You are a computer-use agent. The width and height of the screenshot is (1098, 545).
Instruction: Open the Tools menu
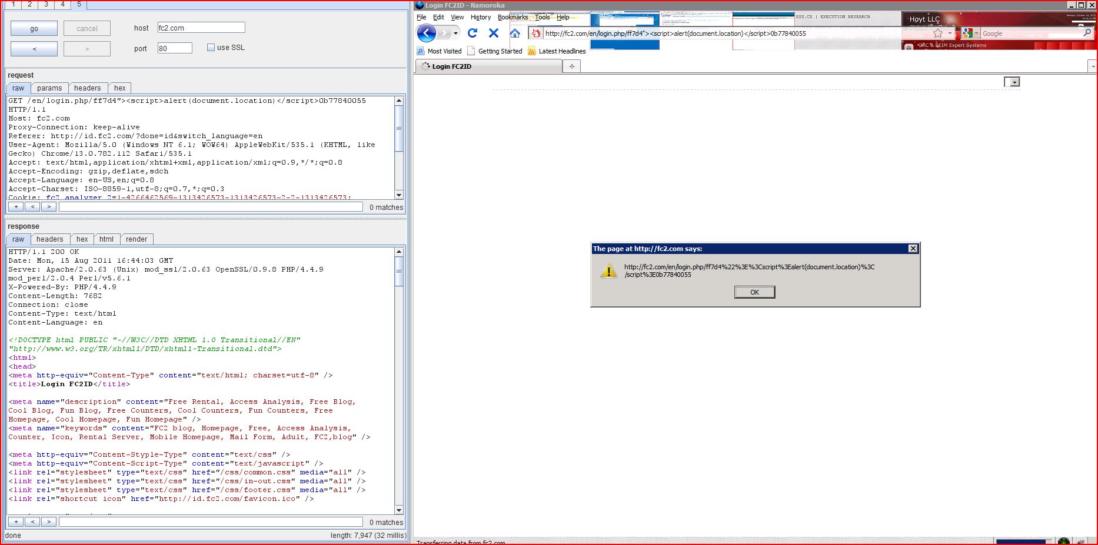(x=543, y=17)
